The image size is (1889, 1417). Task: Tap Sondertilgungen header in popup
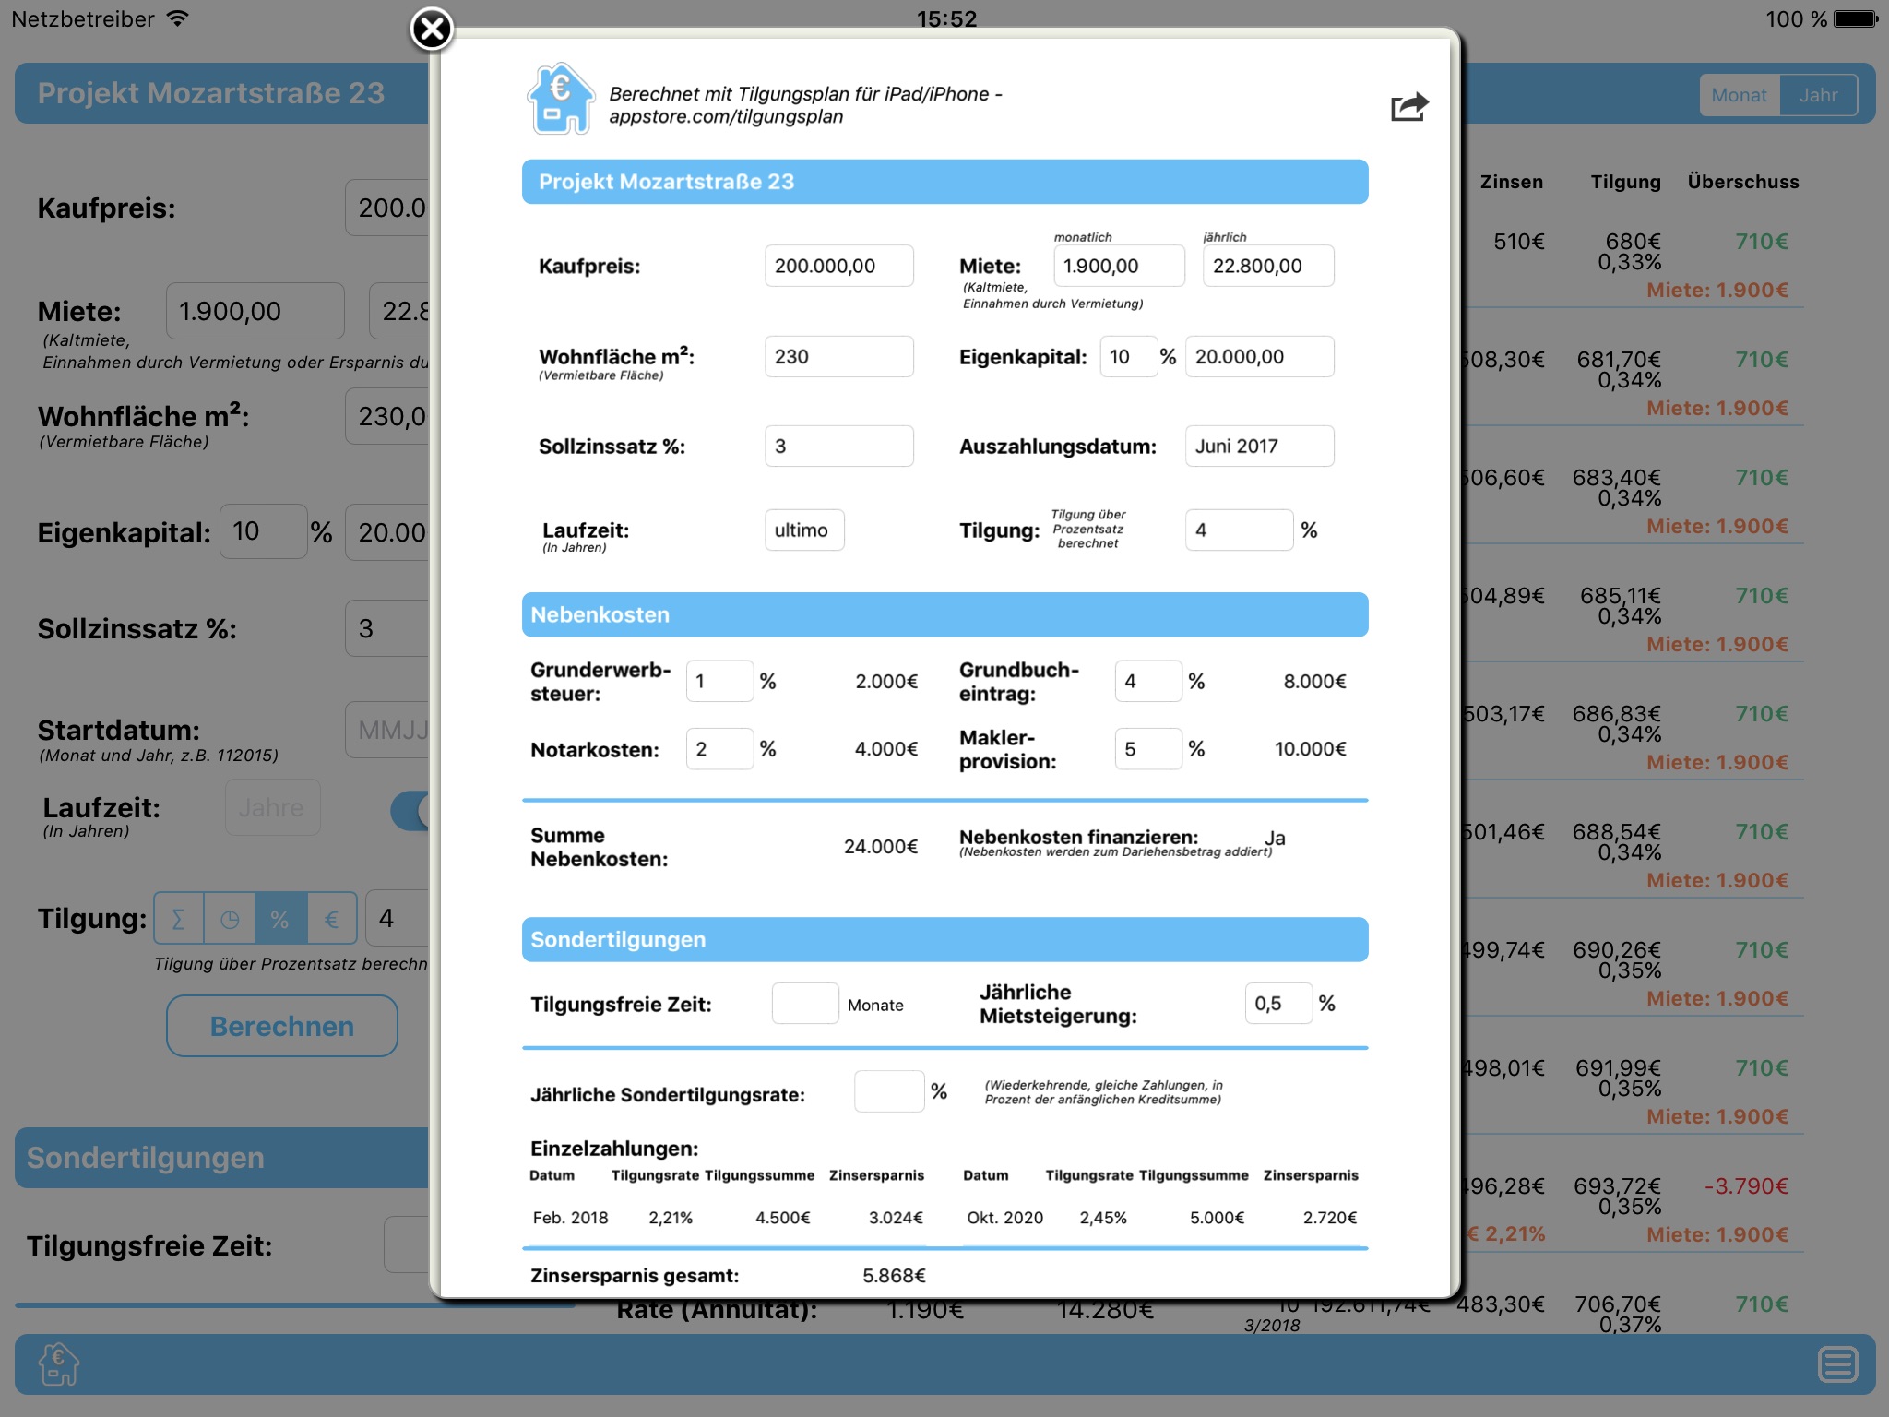click(x=944, y=939)
